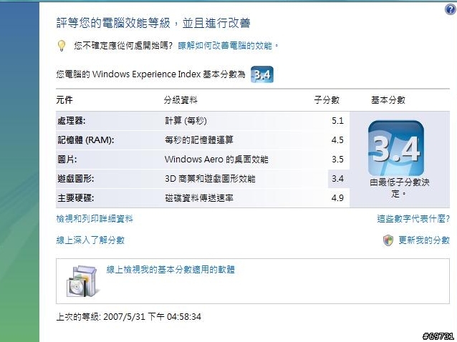The height and width of the screenshot is (342, 457).
Task: Click the last rating date 2007/5/31 text
Action: tap(152, 316)
